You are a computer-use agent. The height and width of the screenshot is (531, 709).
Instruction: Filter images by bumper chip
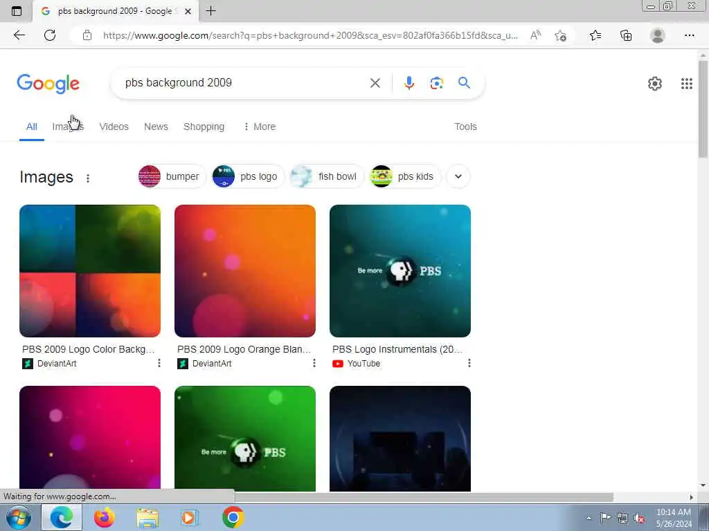coord(171,176)
